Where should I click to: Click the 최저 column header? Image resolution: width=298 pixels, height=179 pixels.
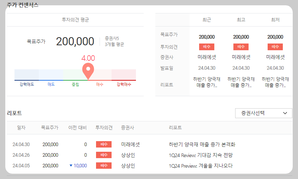275,20
